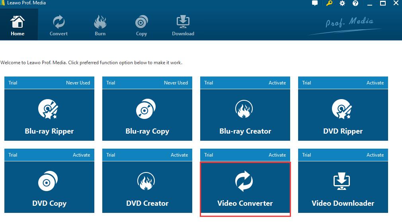Click Activate on the Video Downloader tile
The height and width of the screenshot is (222, 402).
pyautogui.click(x=375, y=155)
